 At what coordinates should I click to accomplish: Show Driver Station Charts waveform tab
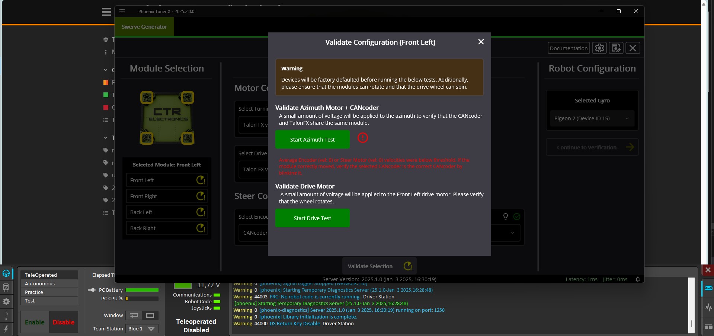pyautogui.click(x=708, y=308)
